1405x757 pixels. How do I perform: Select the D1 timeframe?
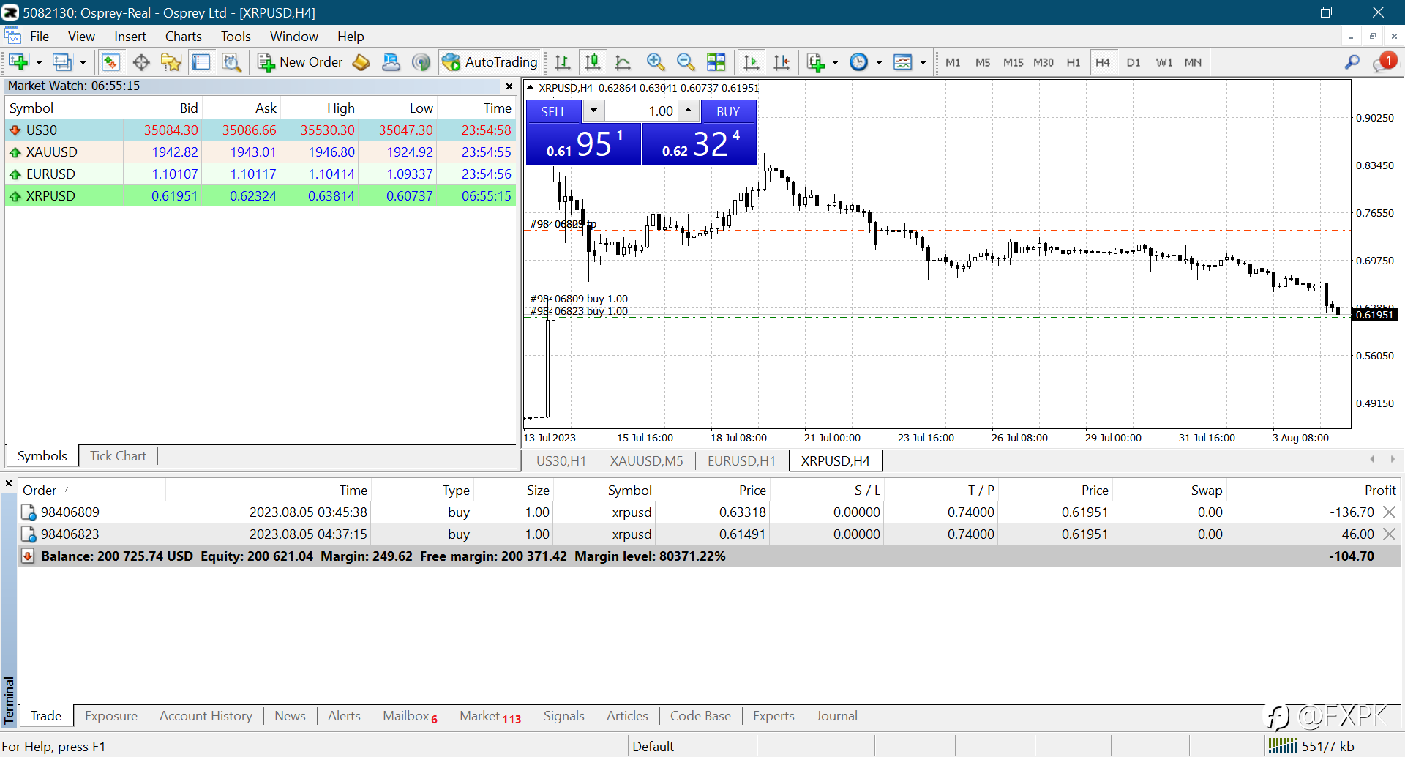coord(1134,62)
